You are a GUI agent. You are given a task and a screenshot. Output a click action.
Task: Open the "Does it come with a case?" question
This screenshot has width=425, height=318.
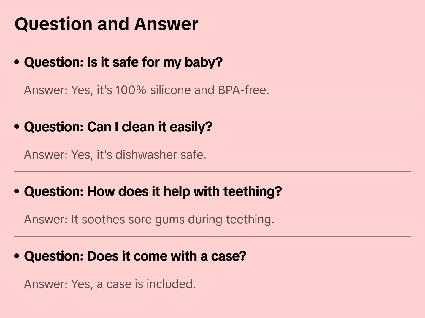135,256
